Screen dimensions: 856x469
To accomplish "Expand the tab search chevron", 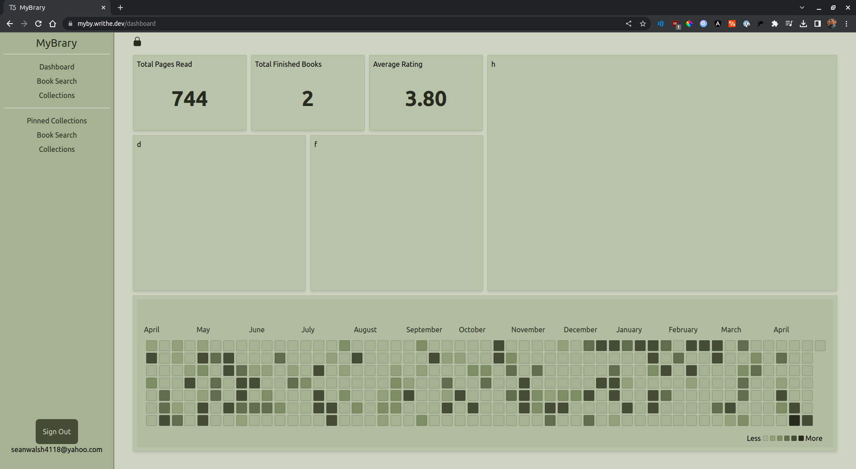I will [802, 8].
